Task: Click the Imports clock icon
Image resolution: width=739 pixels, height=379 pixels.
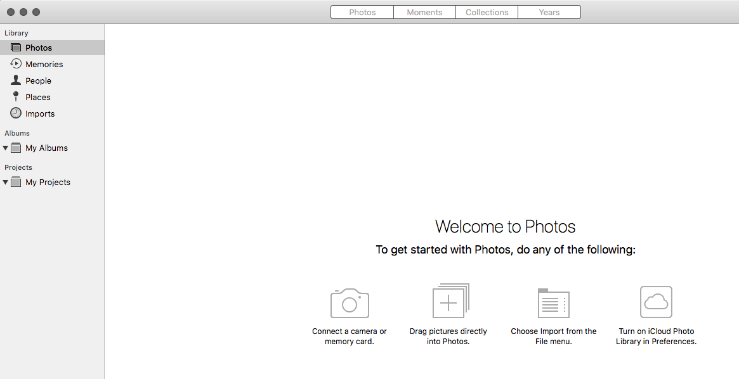Action: [16, 113]
